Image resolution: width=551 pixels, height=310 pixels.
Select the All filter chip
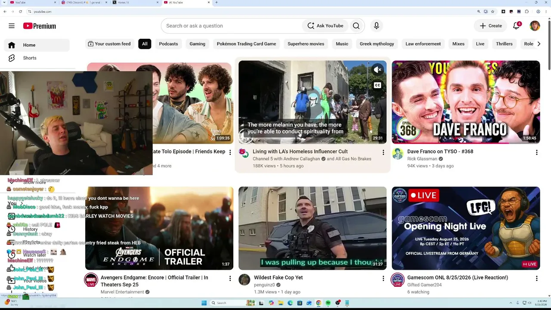145,44
